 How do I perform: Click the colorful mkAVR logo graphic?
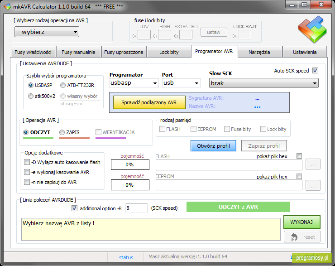(312, 29)
